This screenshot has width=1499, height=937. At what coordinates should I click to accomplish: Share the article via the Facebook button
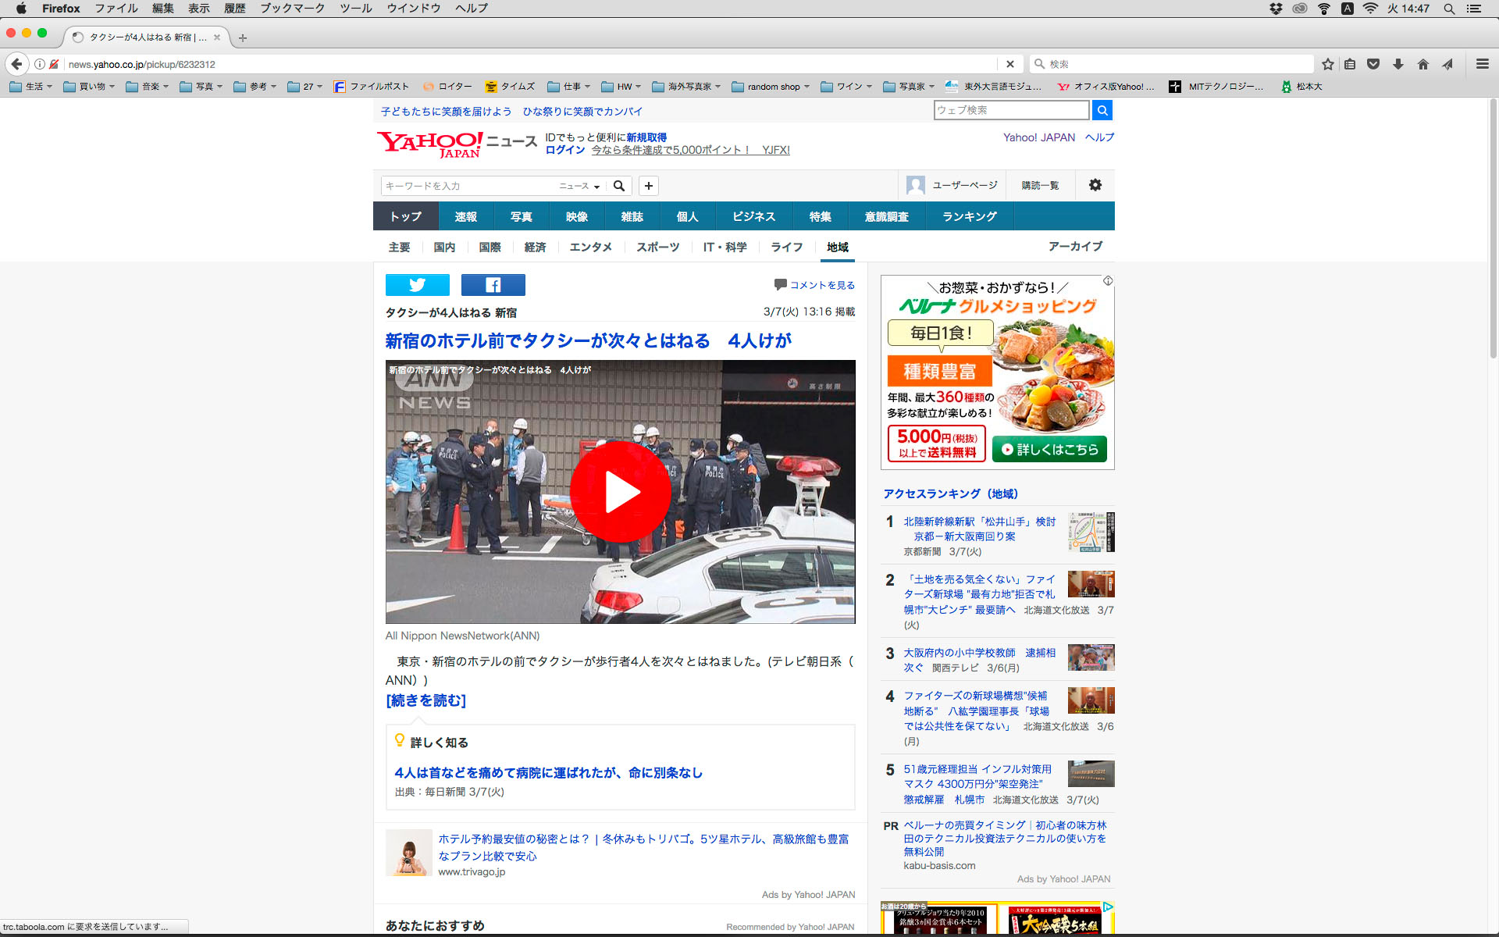pos(493,285)
